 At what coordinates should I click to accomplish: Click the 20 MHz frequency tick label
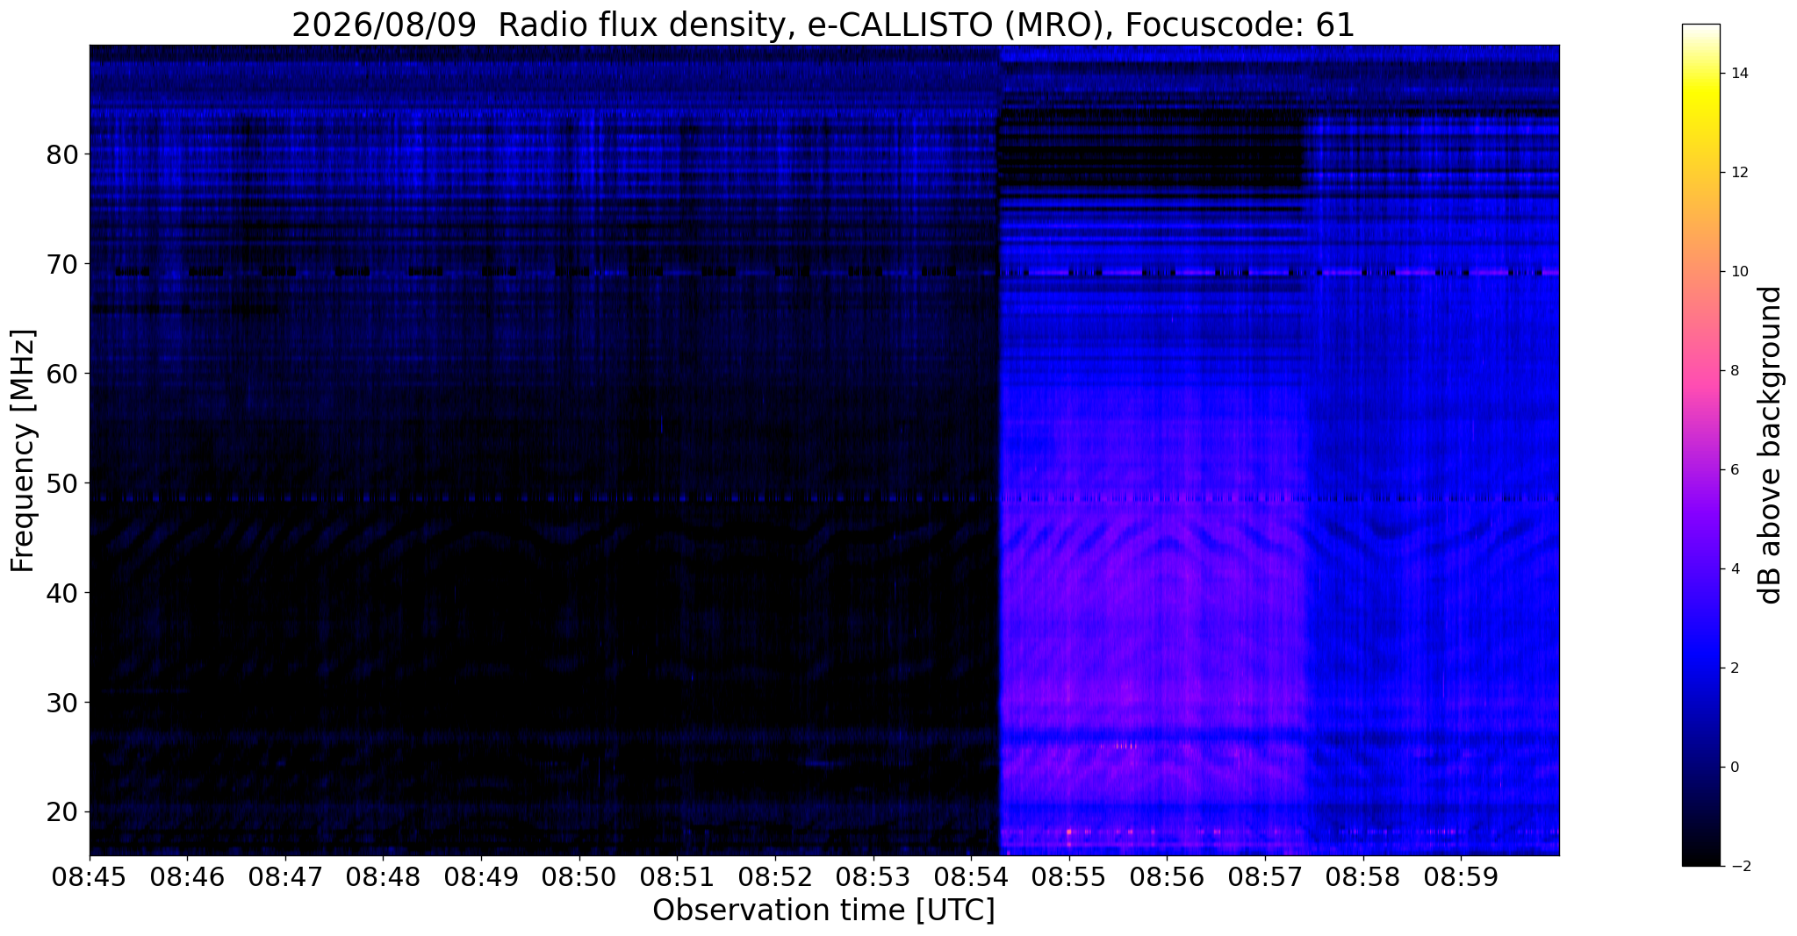tap(62, 811)
